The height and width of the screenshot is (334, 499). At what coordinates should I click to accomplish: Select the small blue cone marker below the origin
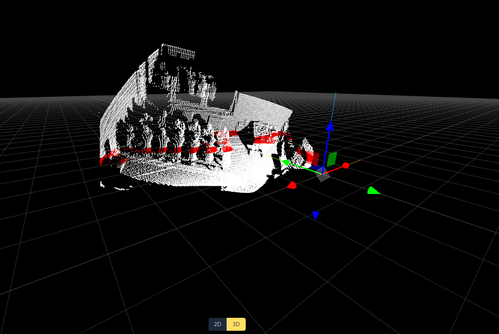click(316, 215)
